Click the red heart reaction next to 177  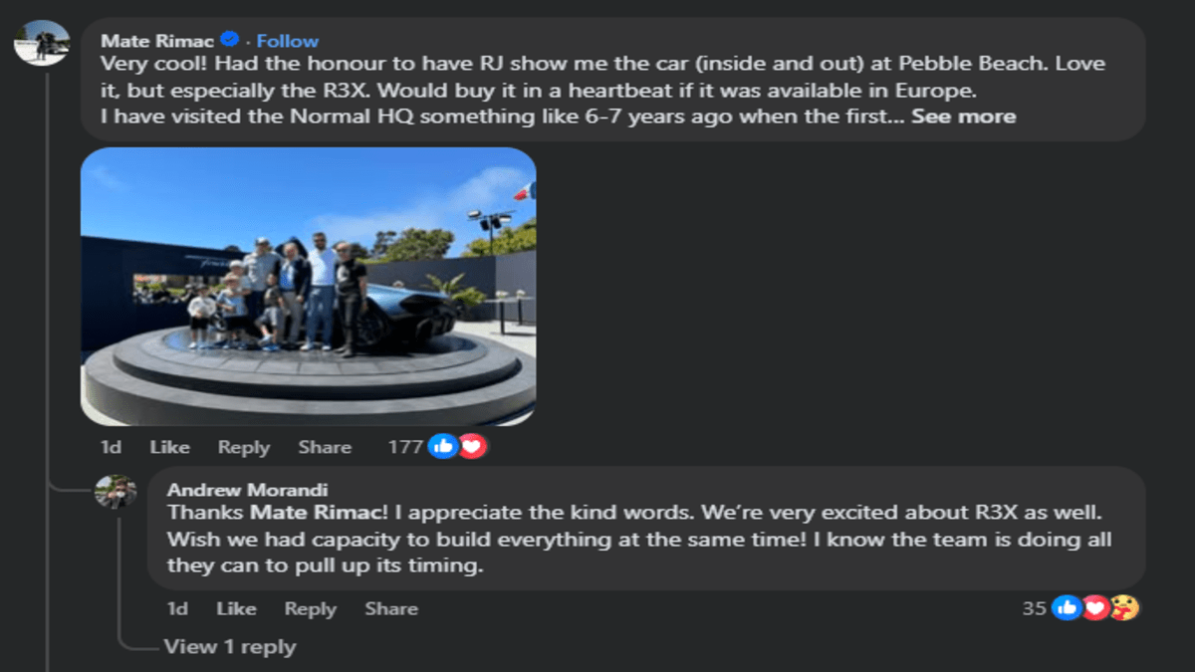click(472, 447)
